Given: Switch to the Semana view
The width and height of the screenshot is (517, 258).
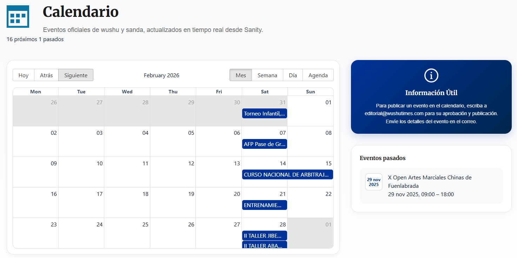Looking at the screenshot, I should pos(267,75).
